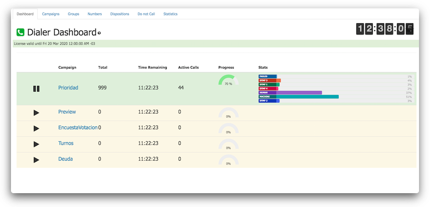Start the Deuda campaign play icon
Viewport: 430px width, 207px height.
pyautogui.click(x=36, y=160)
